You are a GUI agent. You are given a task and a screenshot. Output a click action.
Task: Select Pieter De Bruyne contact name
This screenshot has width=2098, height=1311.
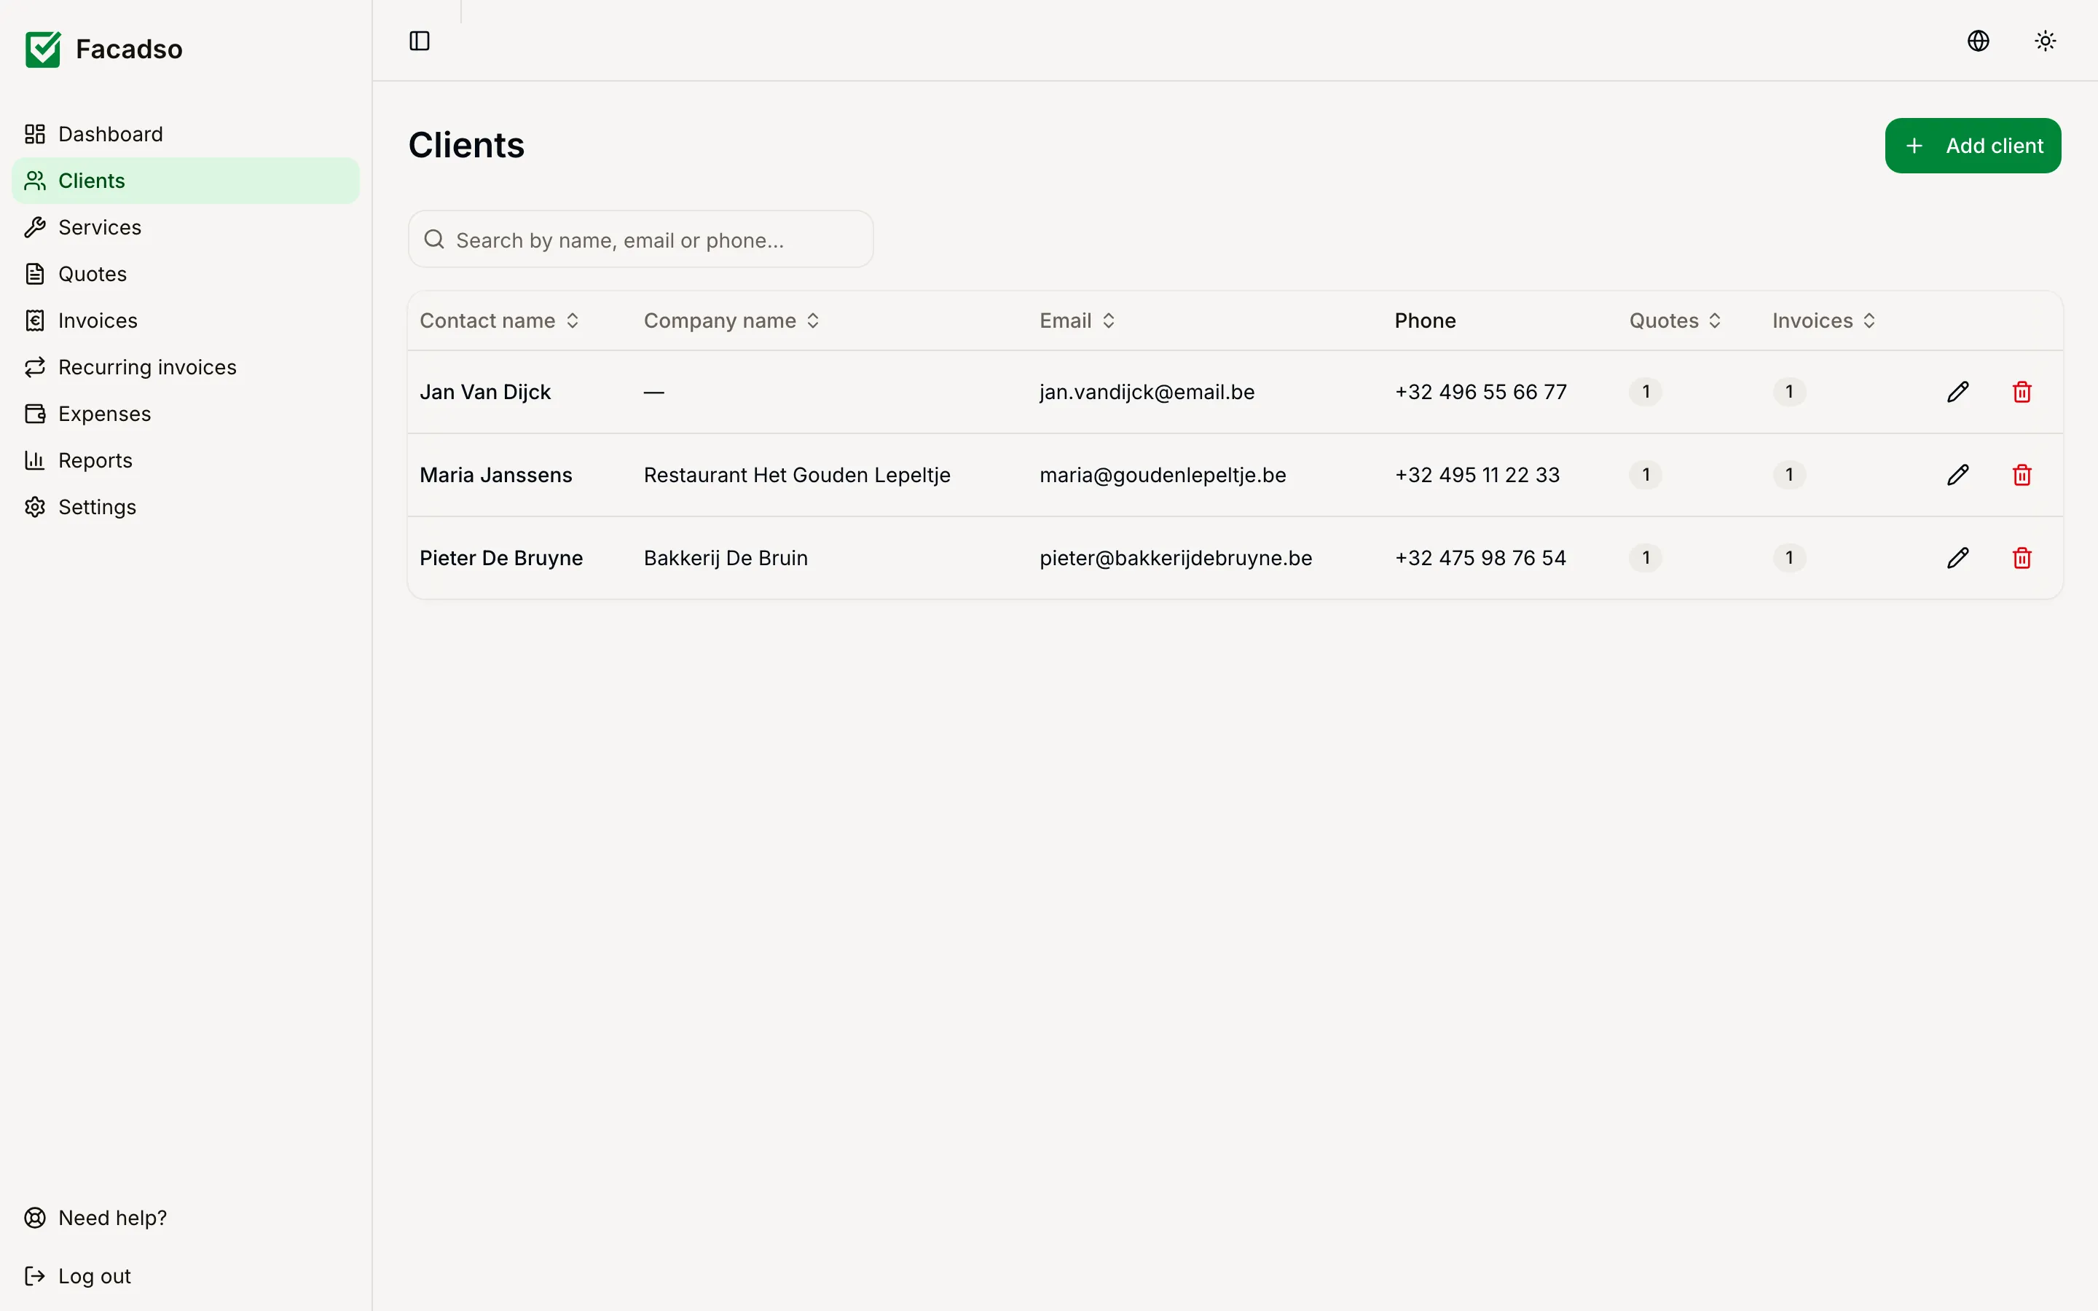[501, 557]
